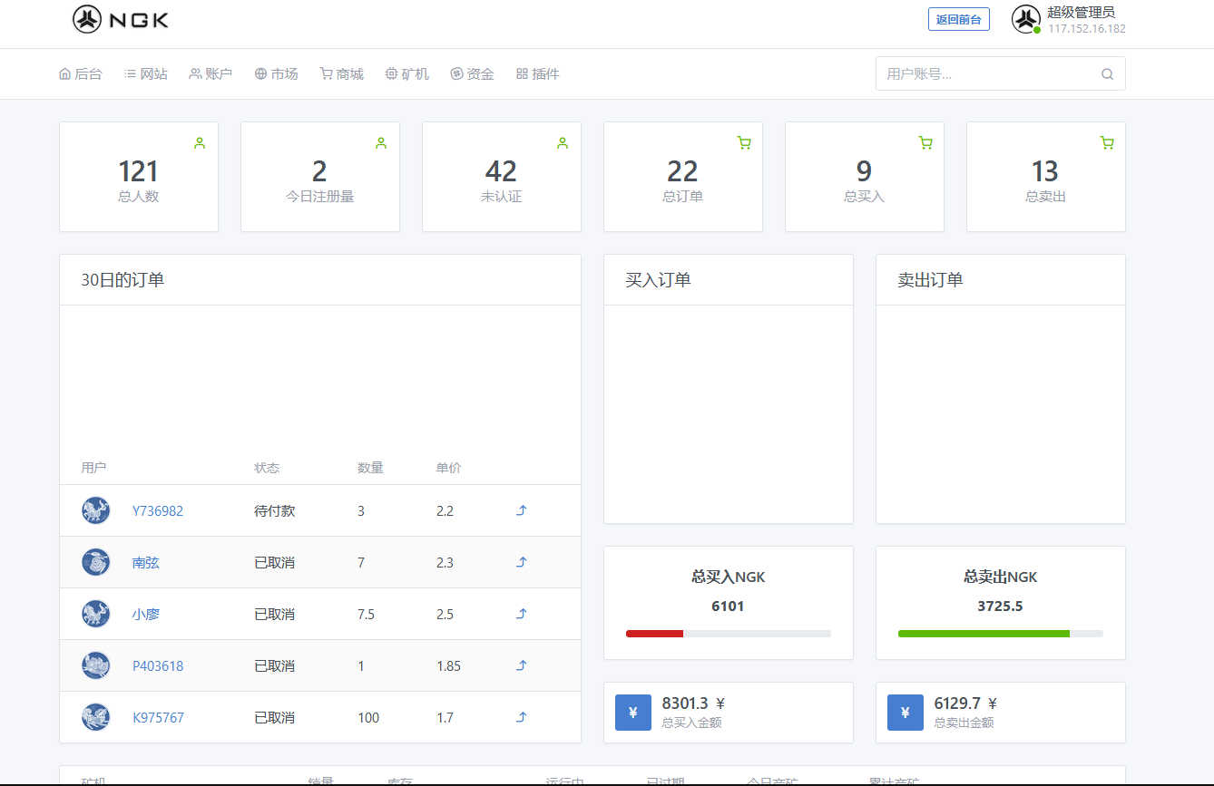Click avatar of user K975767
The width and height of the screenshot is (1214, 786).
95,717
